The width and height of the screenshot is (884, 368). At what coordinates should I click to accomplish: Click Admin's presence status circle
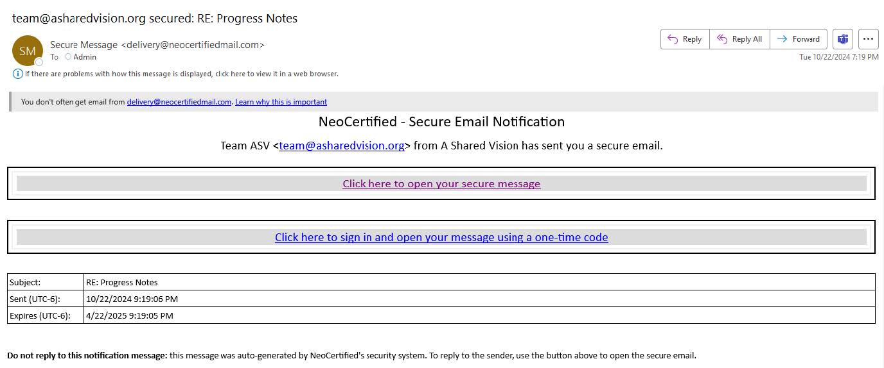68,57
